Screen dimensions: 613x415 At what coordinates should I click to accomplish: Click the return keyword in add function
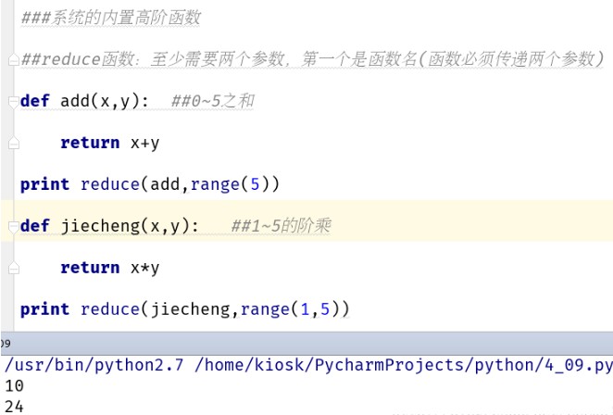pos(90,143)
